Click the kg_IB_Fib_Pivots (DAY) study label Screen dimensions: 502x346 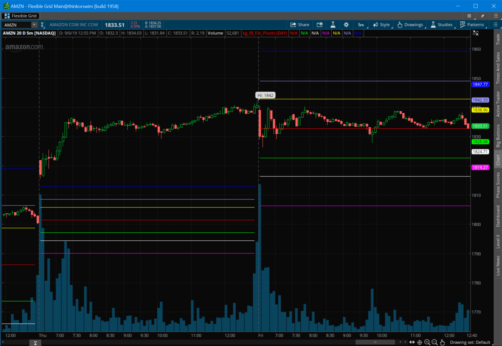(265, 33)
